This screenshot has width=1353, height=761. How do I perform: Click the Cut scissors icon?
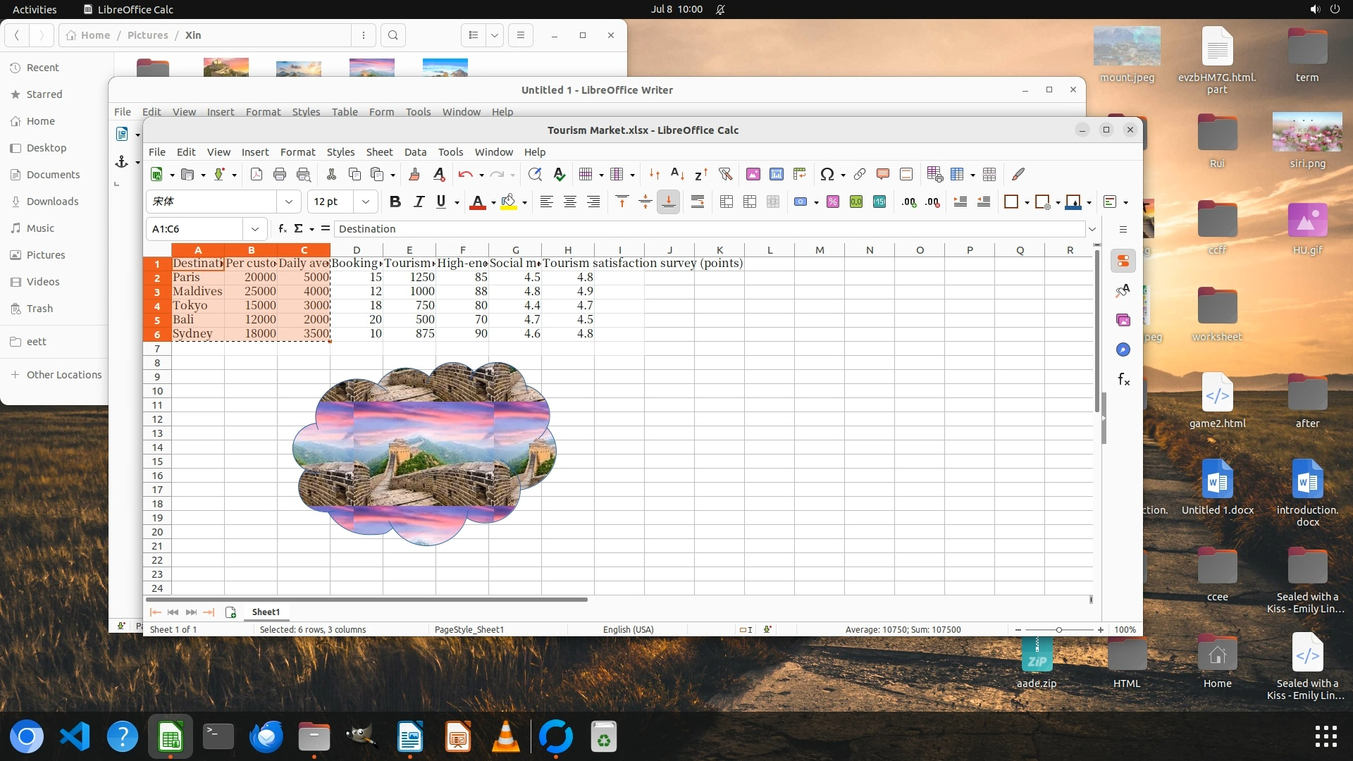tap(331, 174)
